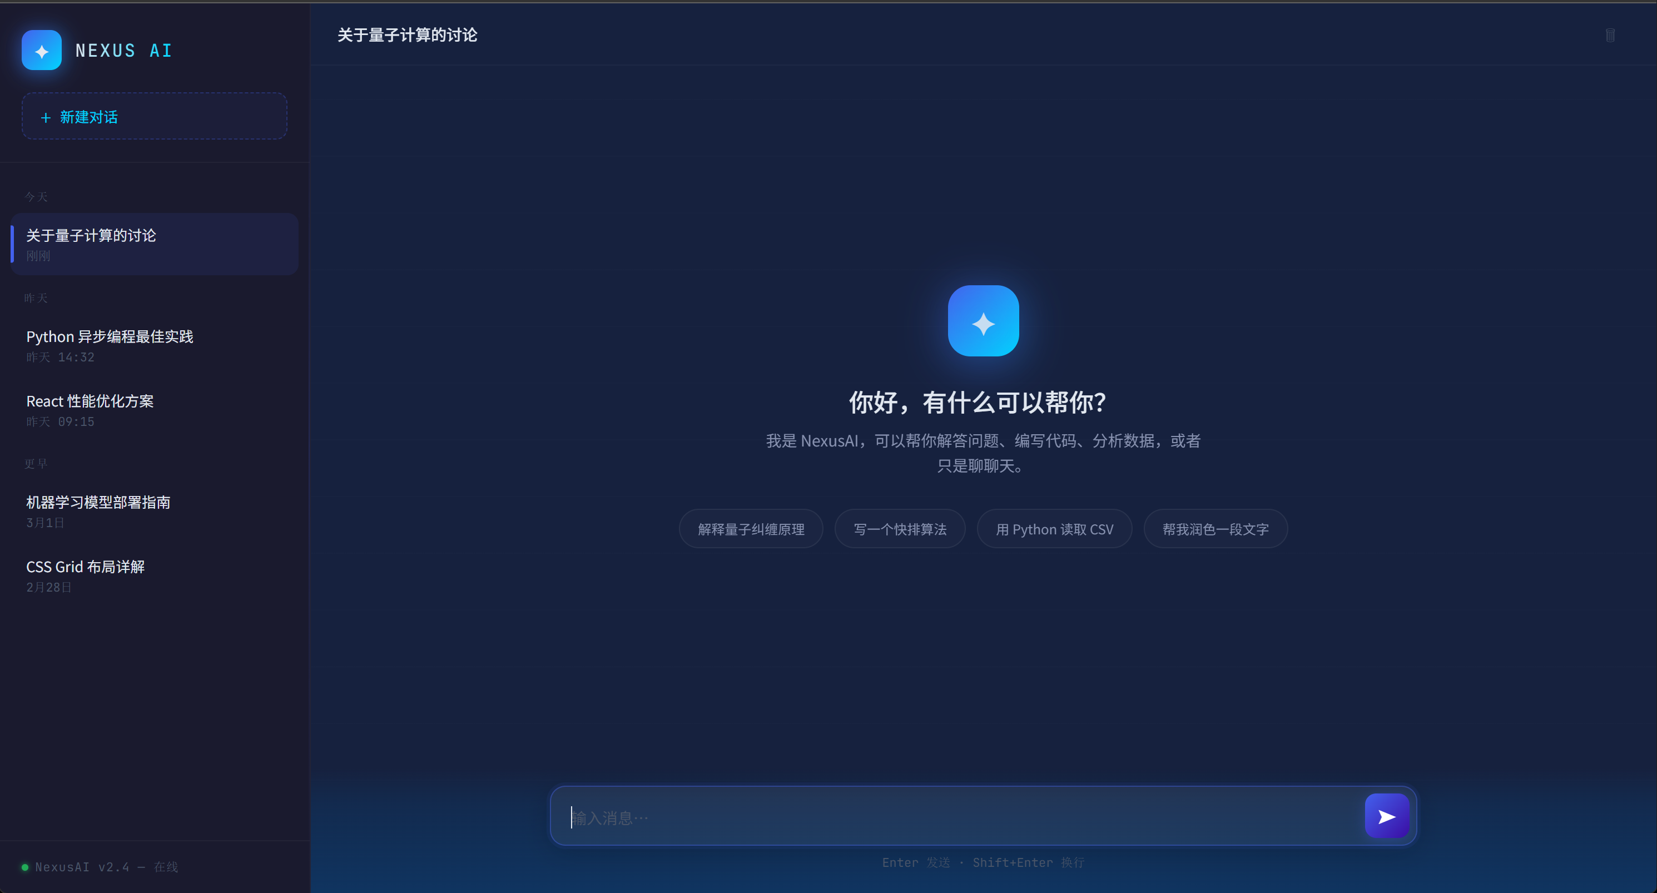Click the 更早 section label
The height and width of the screenshot is (893, 1657).
tap(36, 463)
